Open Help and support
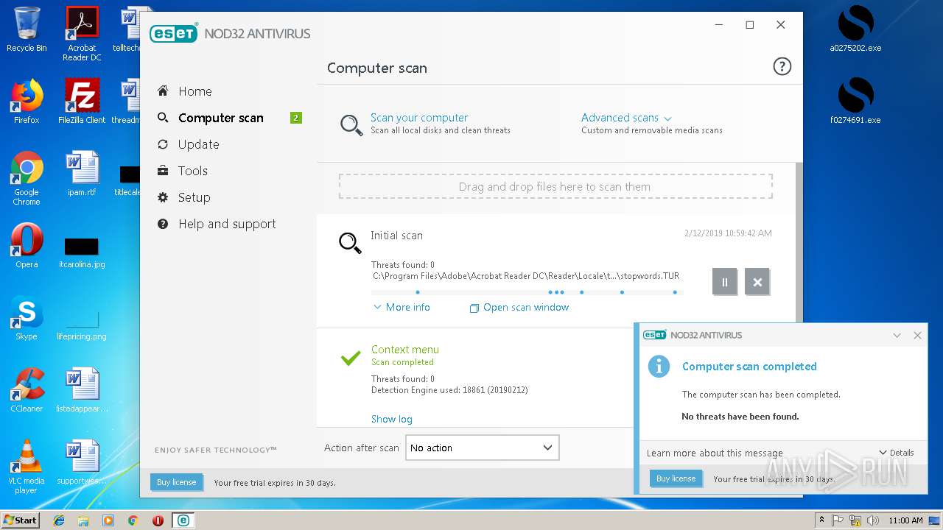The height and width of the screenshot is (530, 943). coord(227,224)
